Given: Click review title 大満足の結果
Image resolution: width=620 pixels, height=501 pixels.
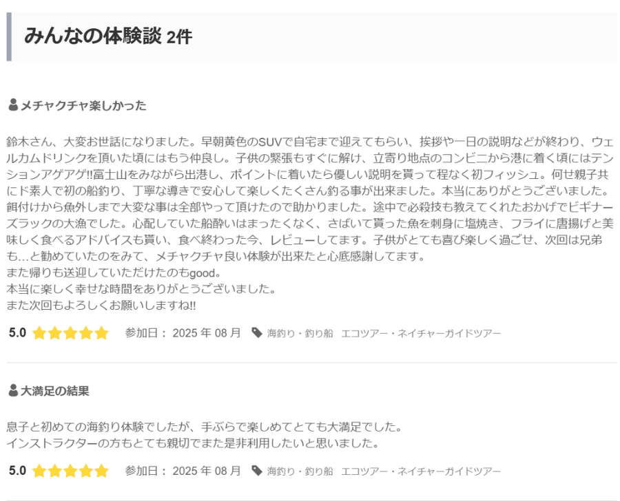Looking at the screenshot, I should (x=55, y=391).
